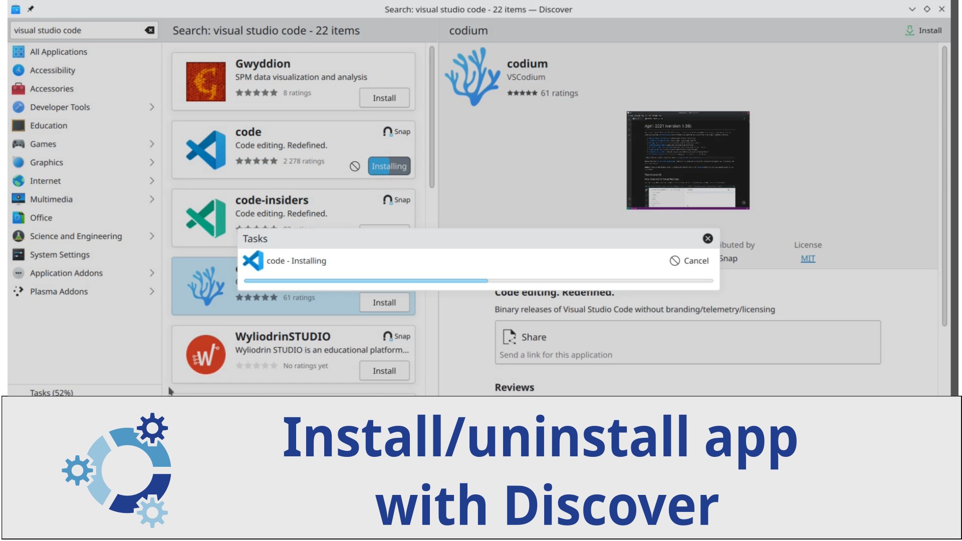Open System Settings category
Viewport: 962px width, 541px height.
59,254
